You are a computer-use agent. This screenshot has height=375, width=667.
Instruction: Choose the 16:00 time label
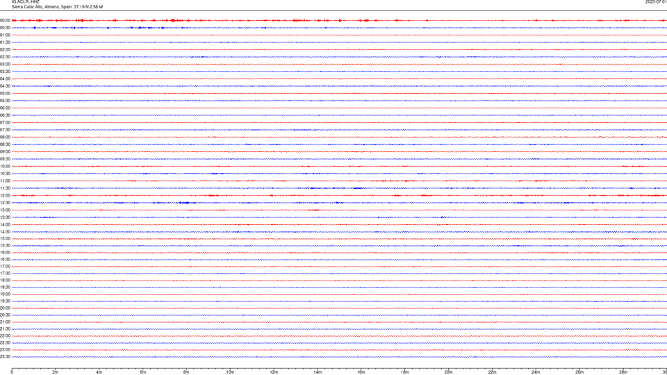[x=5, y=253]
